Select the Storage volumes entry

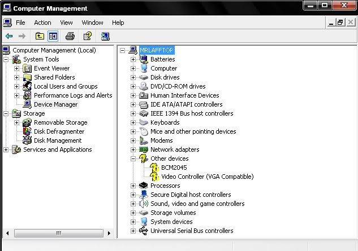click(x=173, y=213)
